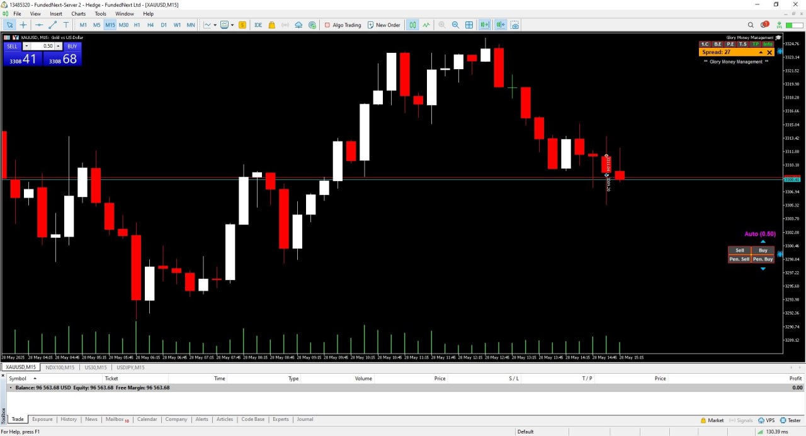Open the chat notifications icon with red badge

tap(764, 25)
